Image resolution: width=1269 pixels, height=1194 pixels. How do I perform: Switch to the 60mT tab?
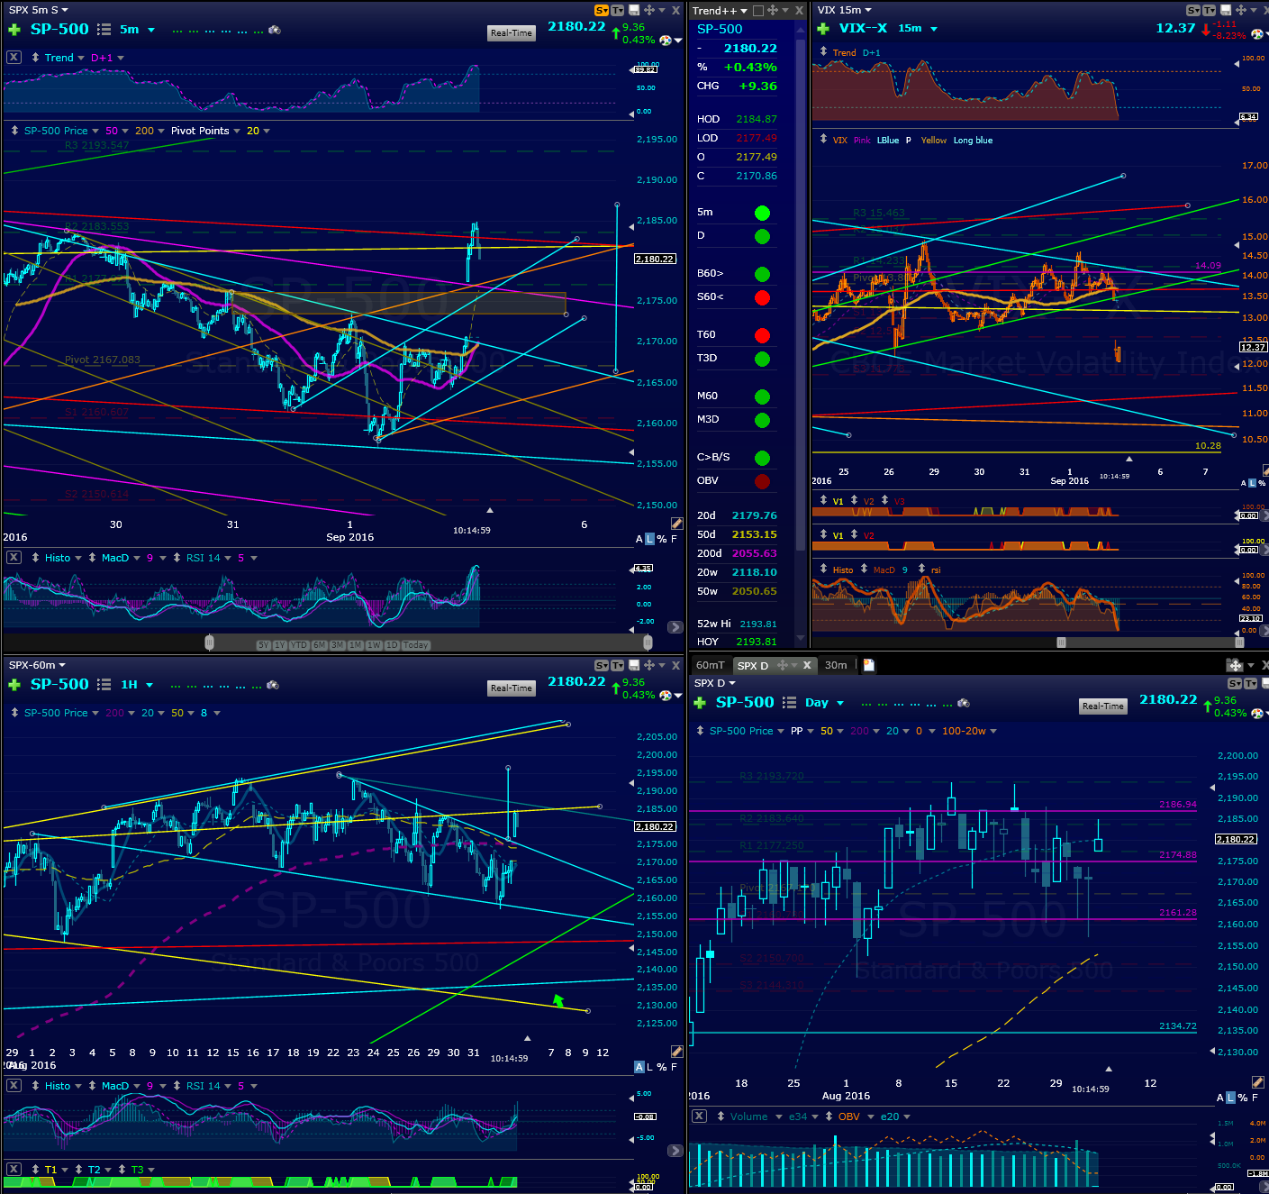point(710,665)
